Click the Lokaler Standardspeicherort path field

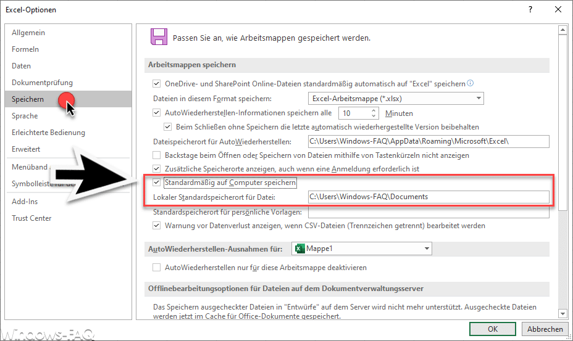tap(429, 197)
